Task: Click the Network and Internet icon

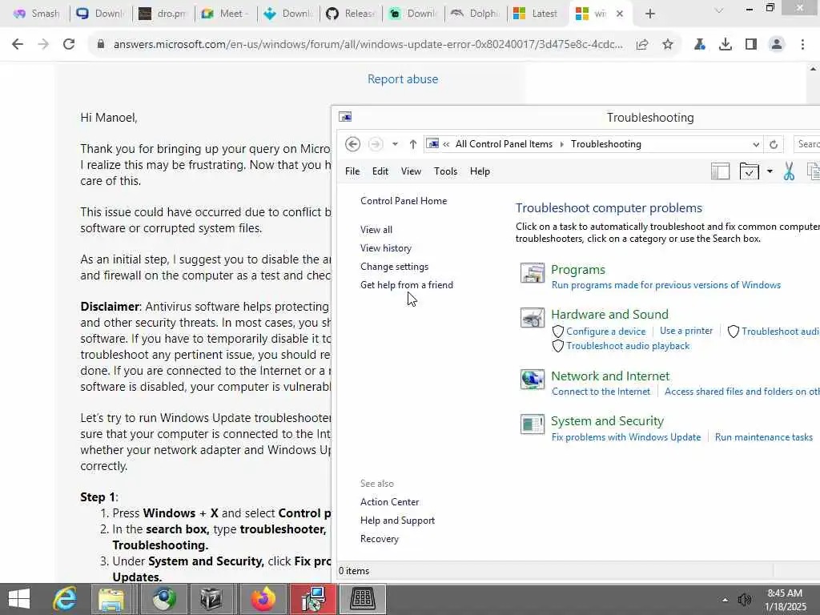Action: [x=533, y=379]
